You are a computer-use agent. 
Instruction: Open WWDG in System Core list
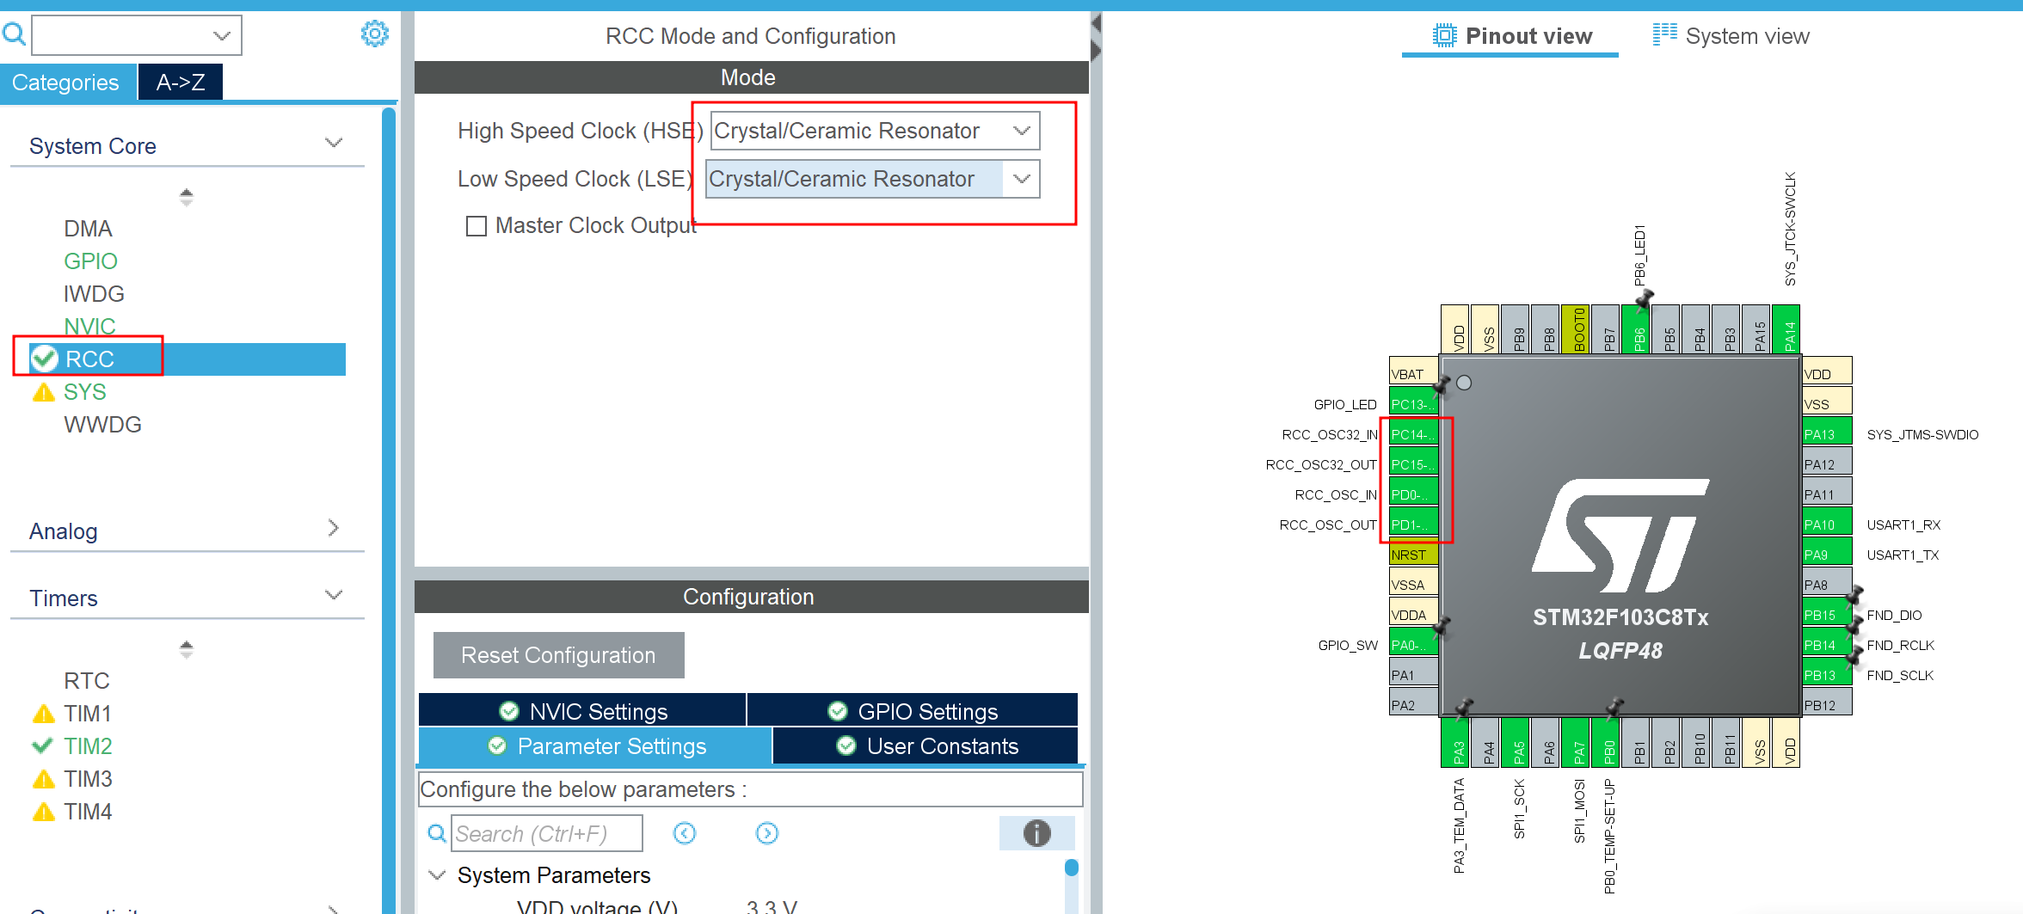[x=102, y=425]
